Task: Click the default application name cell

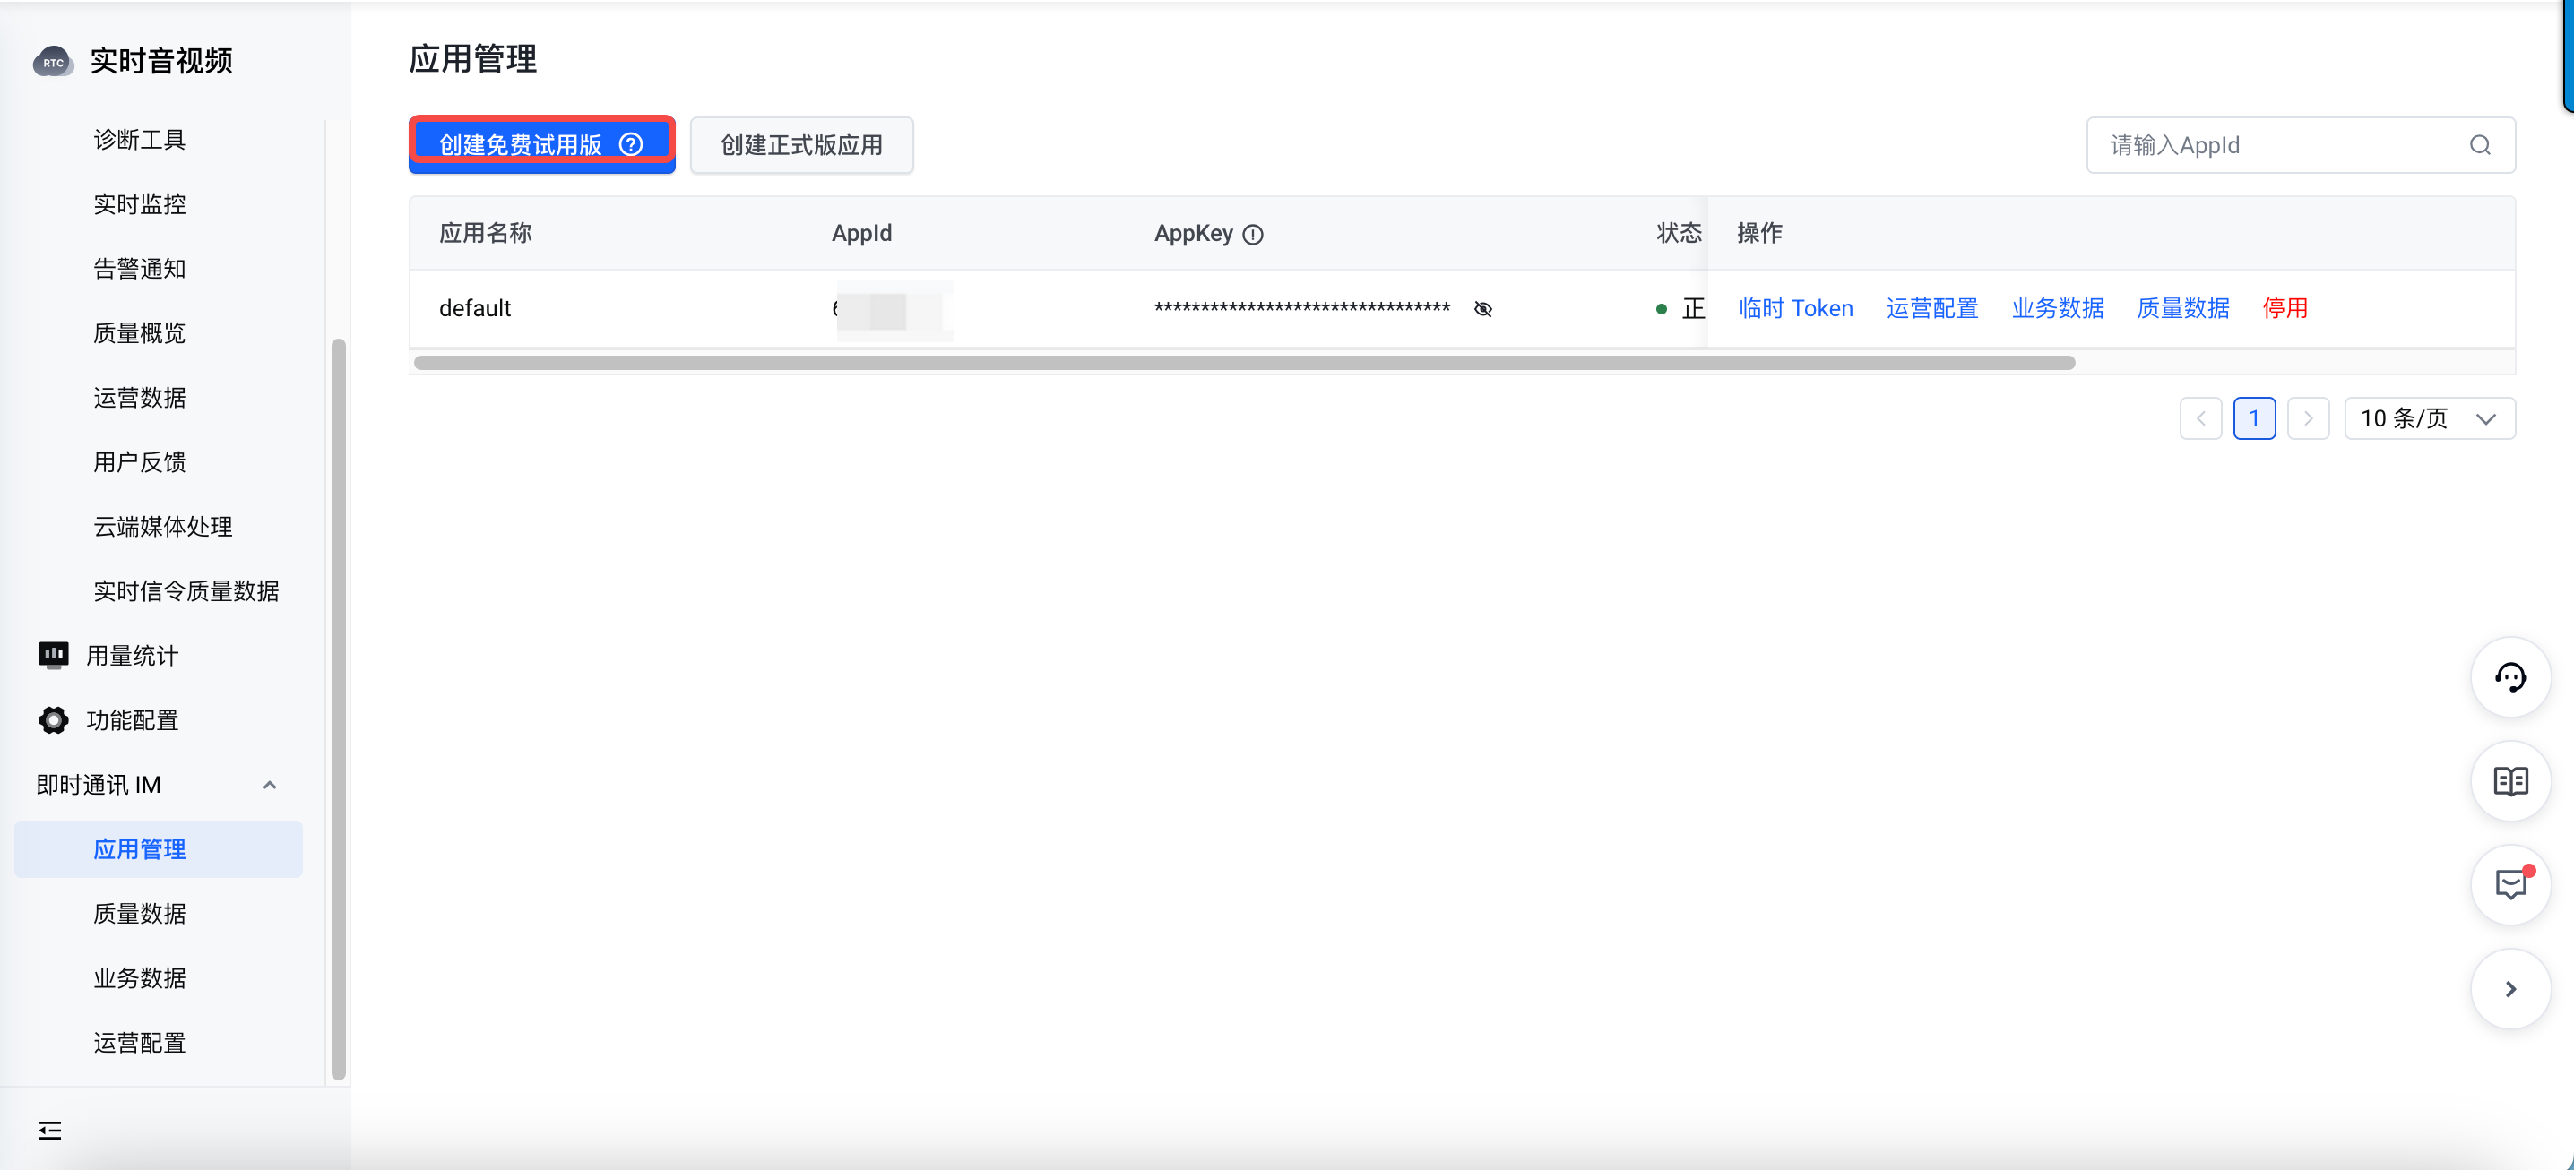Action: coord(475,309)
